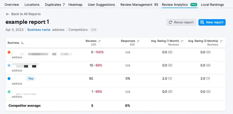Click the Business column header
The width and height of the screenshot is (233, 114).
pos(13,43)
